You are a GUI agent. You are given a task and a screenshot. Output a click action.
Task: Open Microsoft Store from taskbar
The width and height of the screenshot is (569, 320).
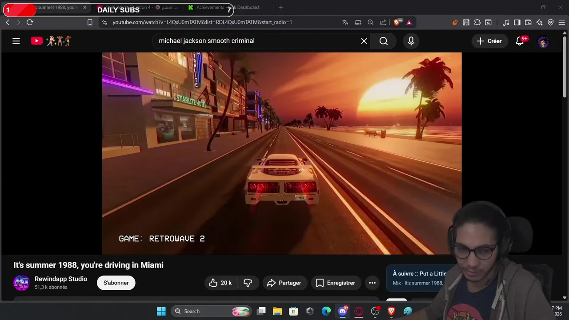coord(293,311)
